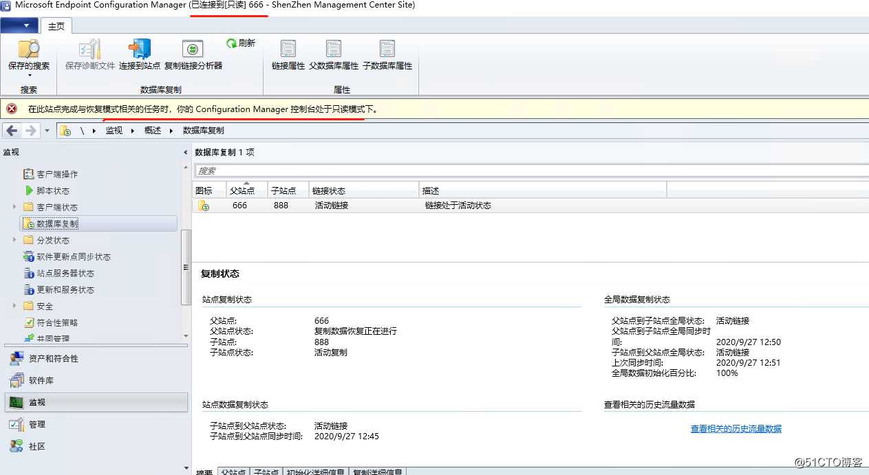Click the 链接处于活动状态 description cell
869x475 pixels.
(458, 206)
